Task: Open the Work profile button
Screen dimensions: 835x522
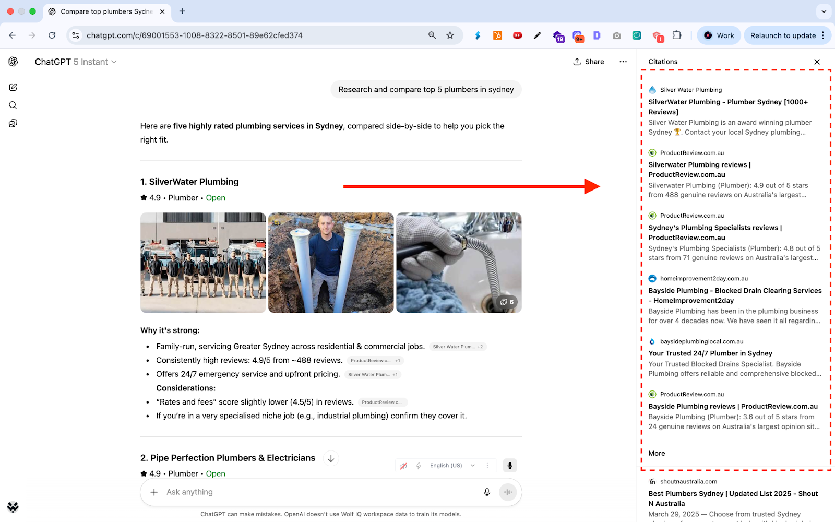Action: tap(719, 35)
